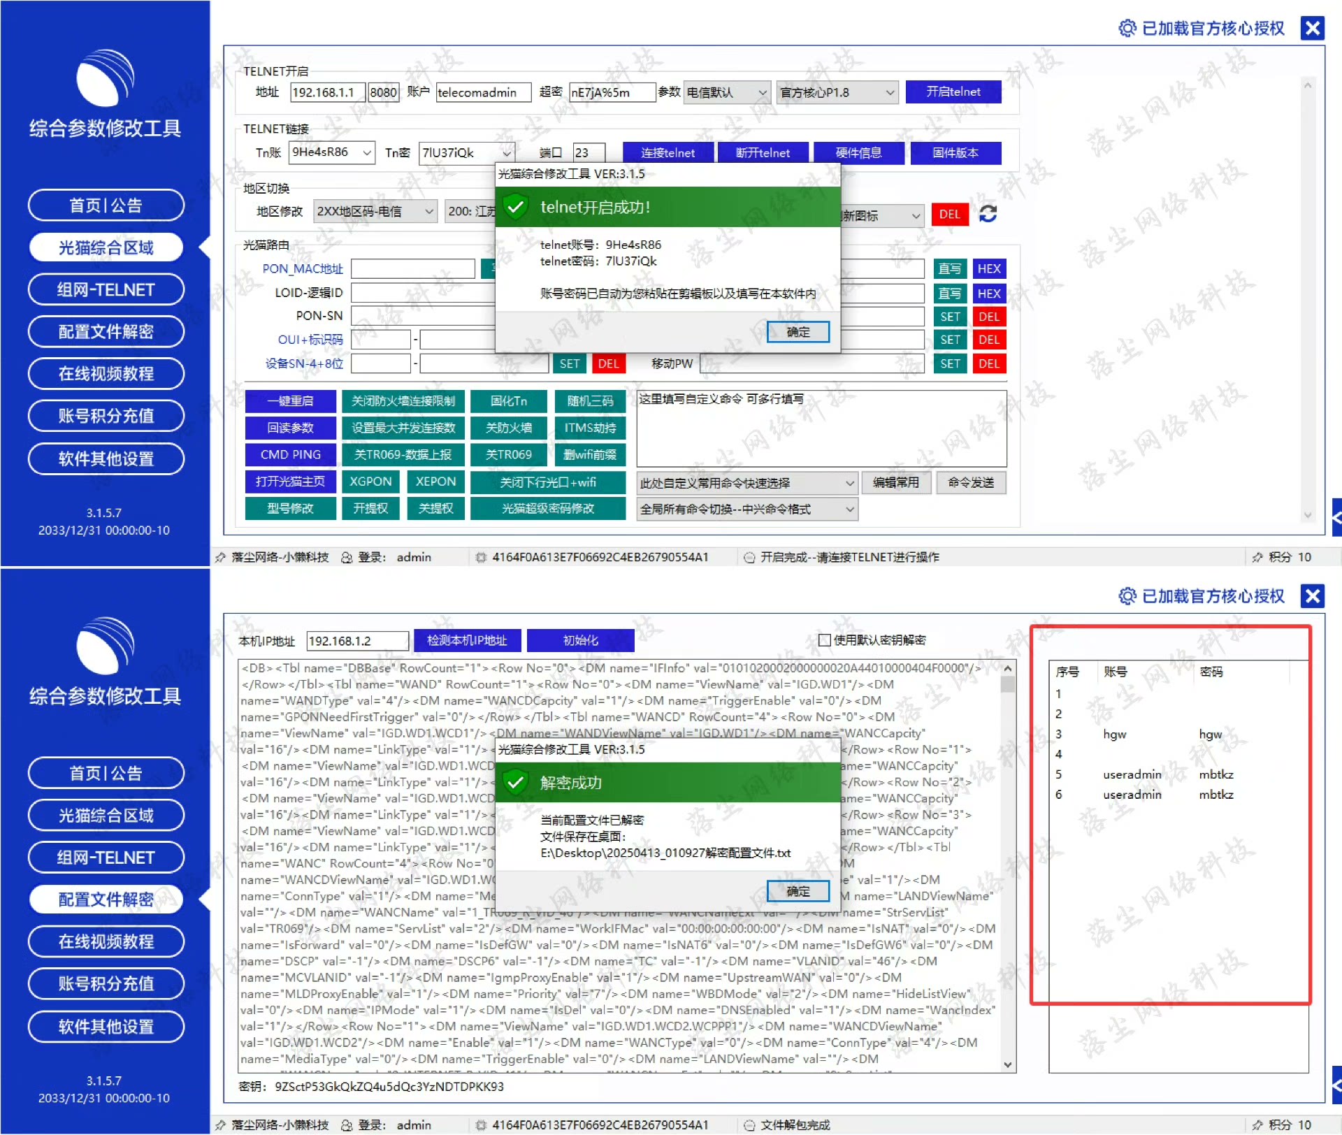Click the gear icon next to 已加载官方核心授权 in top window

pos(1127,28)
